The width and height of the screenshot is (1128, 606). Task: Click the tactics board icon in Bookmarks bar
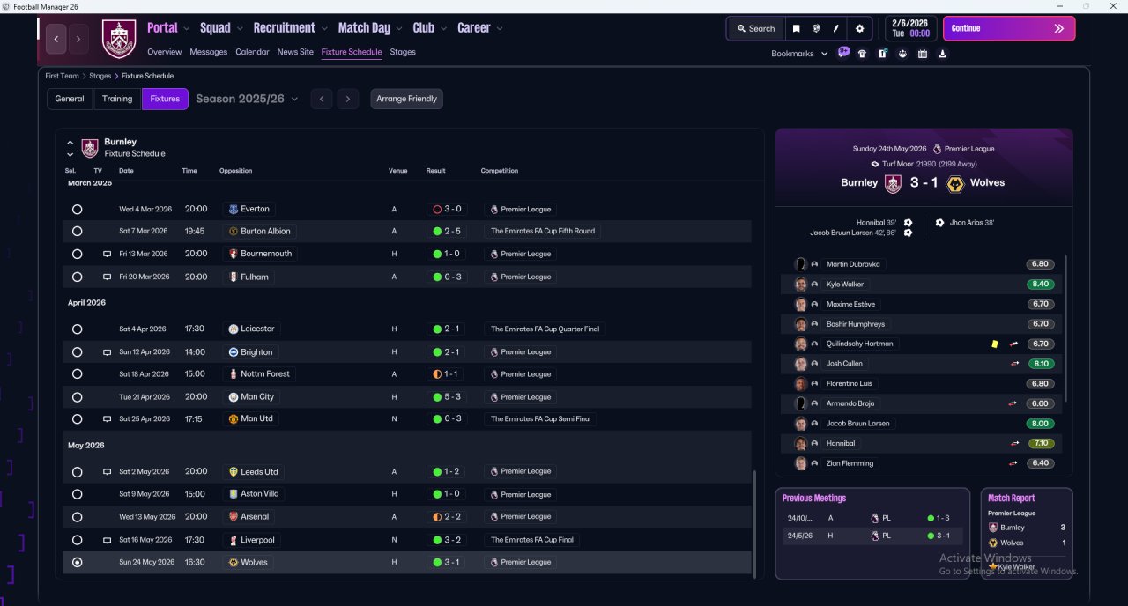click(883, 54)
